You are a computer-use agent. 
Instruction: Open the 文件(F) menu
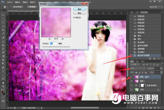tap(10, 2)
